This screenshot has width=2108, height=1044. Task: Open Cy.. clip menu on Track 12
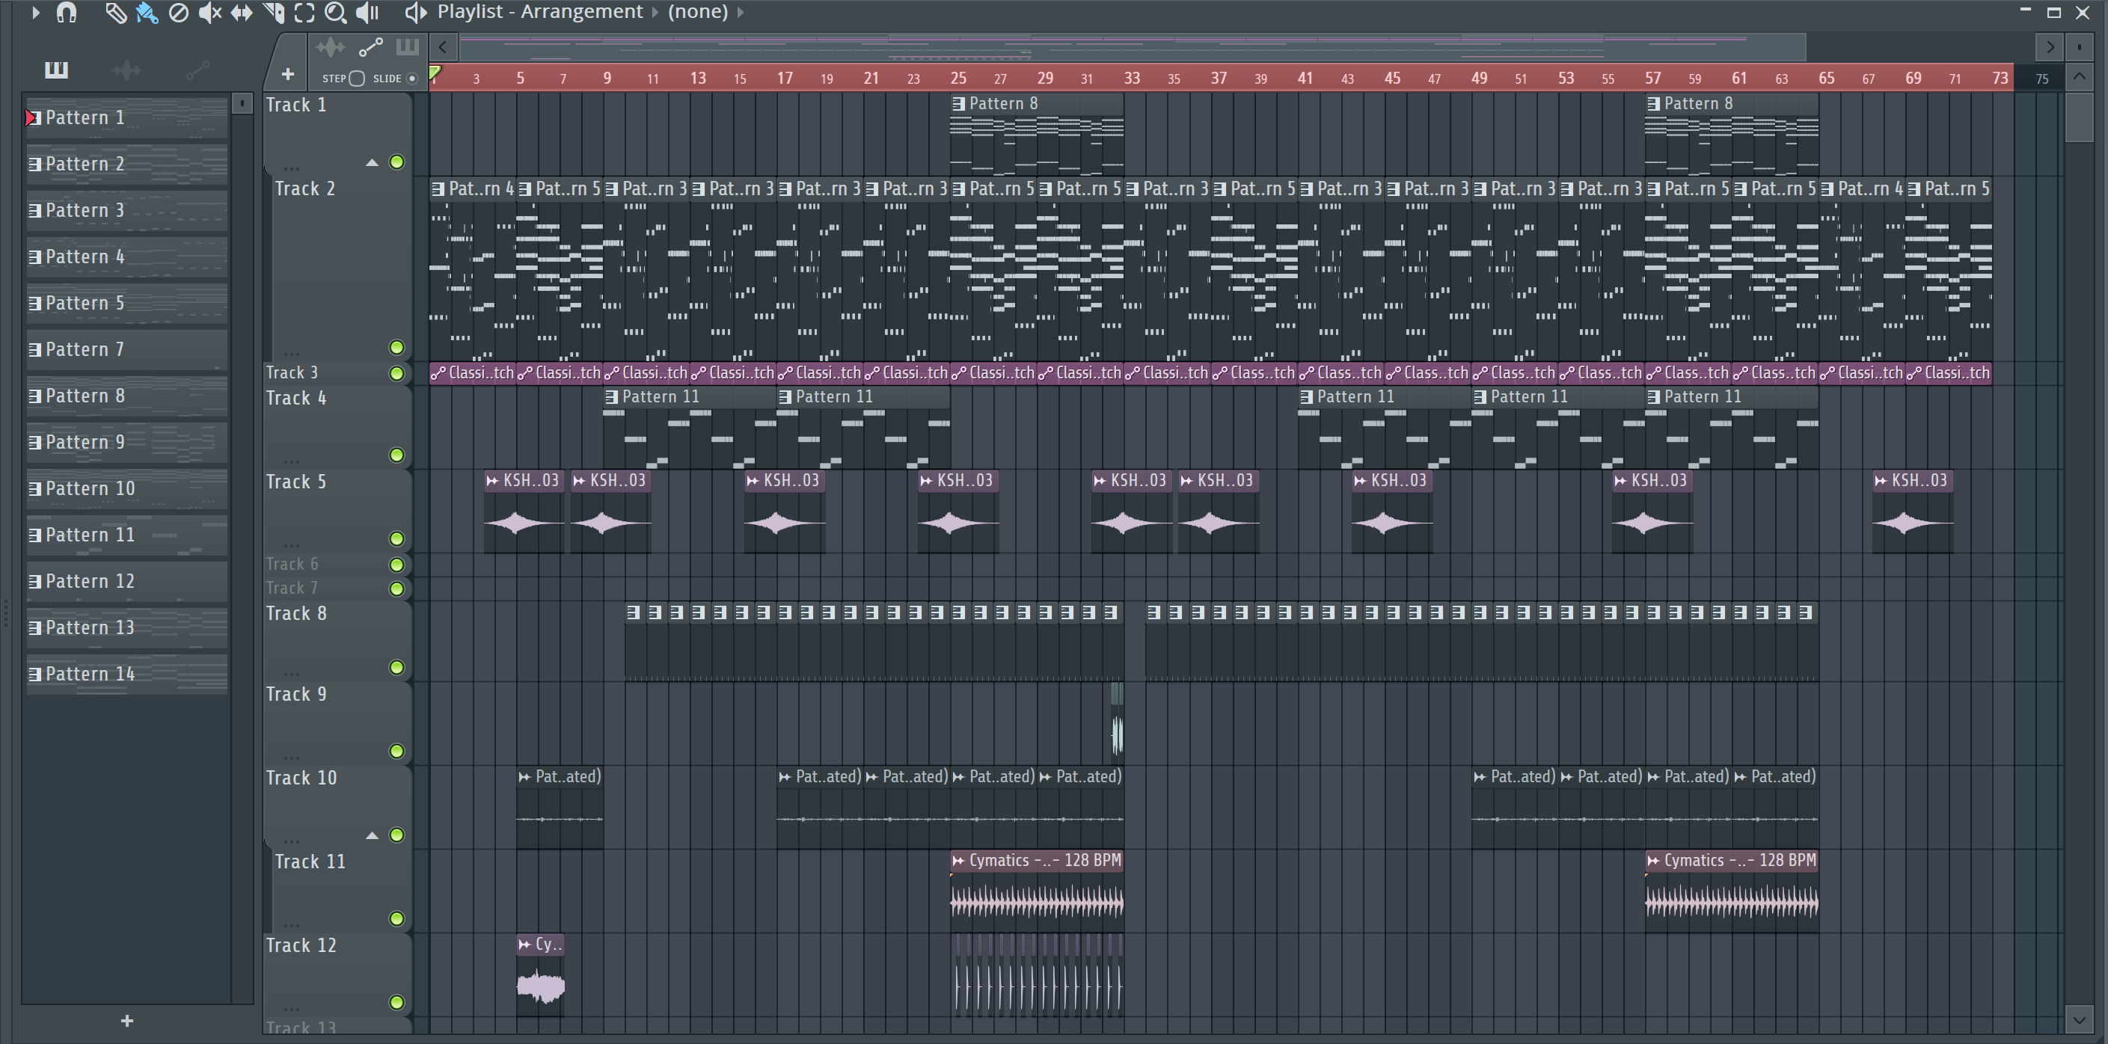(x=524, y=945)
